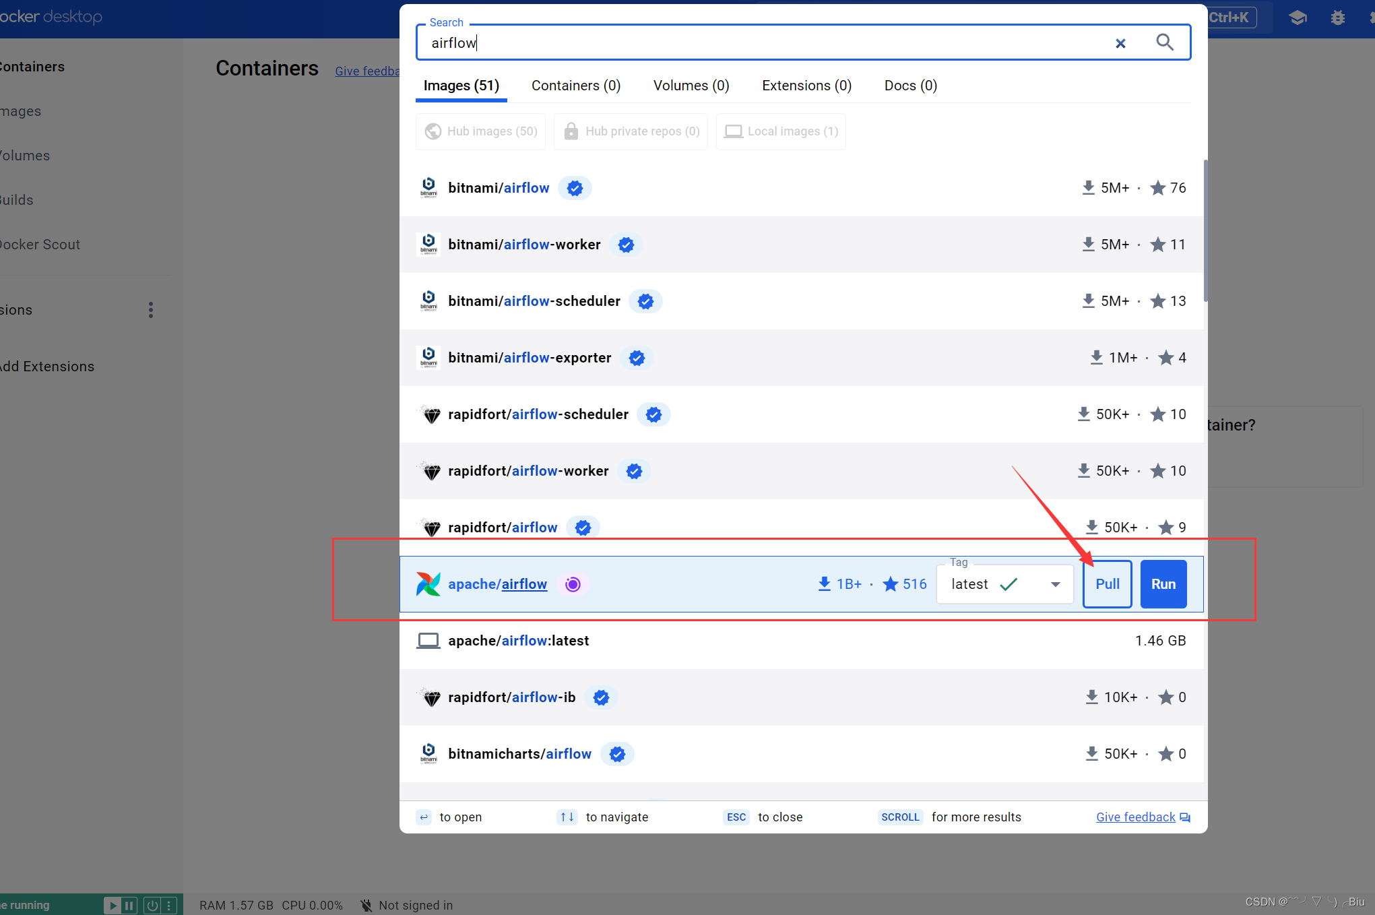Viewport: 1375px width, 915px height.
Task: Open troubleshoot bug icon in header
Action: (1337, 18)
